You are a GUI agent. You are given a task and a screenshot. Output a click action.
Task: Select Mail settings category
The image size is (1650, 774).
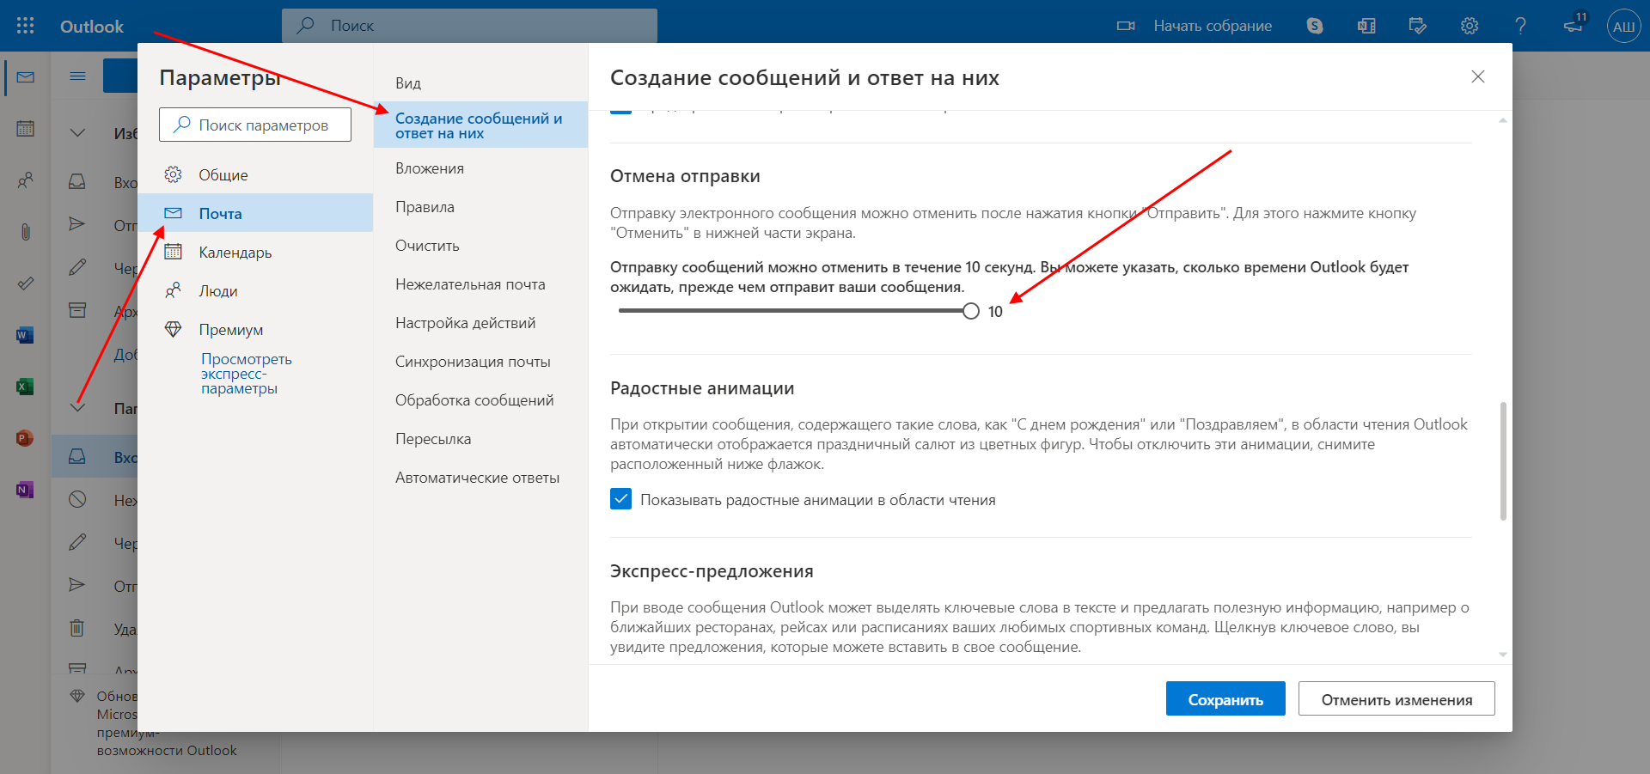click(255, 213)
